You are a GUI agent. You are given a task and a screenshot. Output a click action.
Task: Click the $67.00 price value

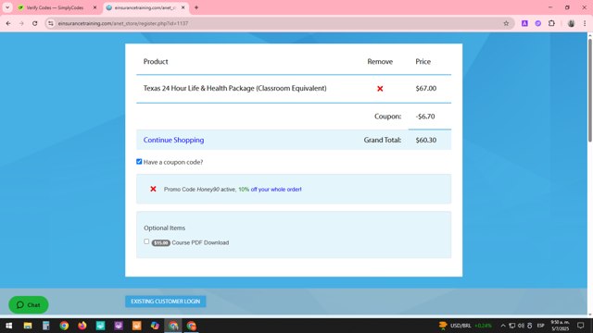(426, 89)
